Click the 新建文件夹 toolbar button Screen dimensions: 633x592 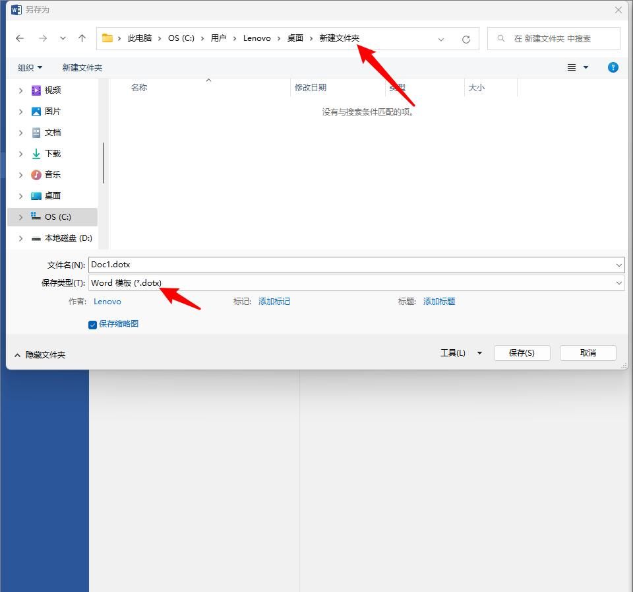click(82, 67)
